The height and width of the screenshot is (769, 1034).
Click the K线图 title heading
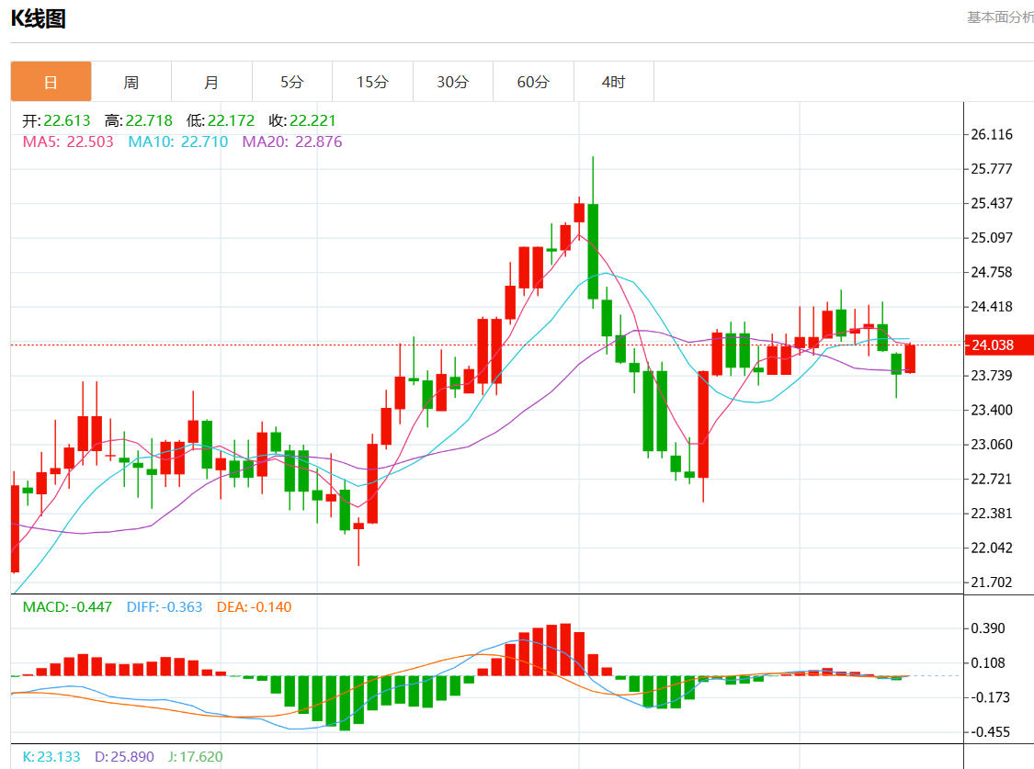pyautogui.click(x=38, y=18)
